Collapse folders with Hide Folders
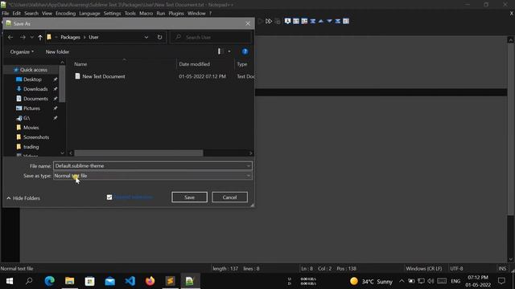 (x=23, y=198)
